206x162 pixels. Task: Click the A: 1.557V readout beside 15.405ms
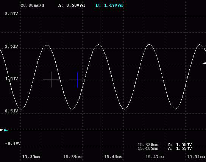(180, 148)
